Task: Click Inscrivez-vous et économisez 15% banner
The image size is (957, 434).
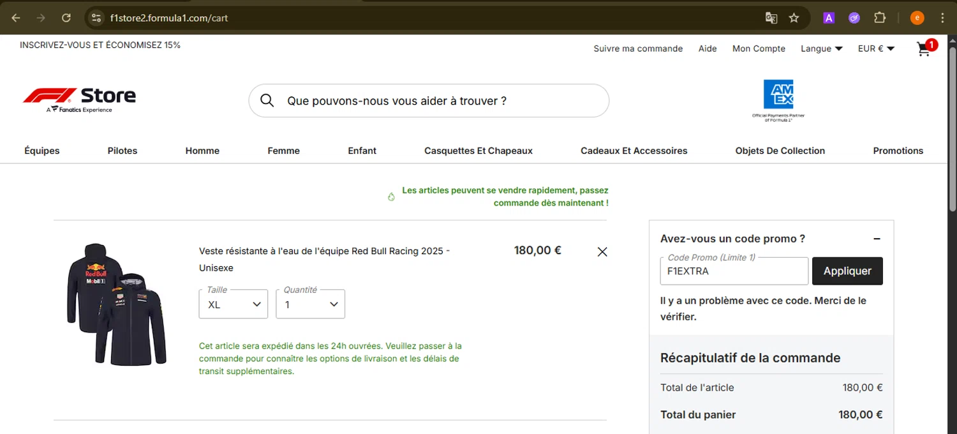Action: 100,45
